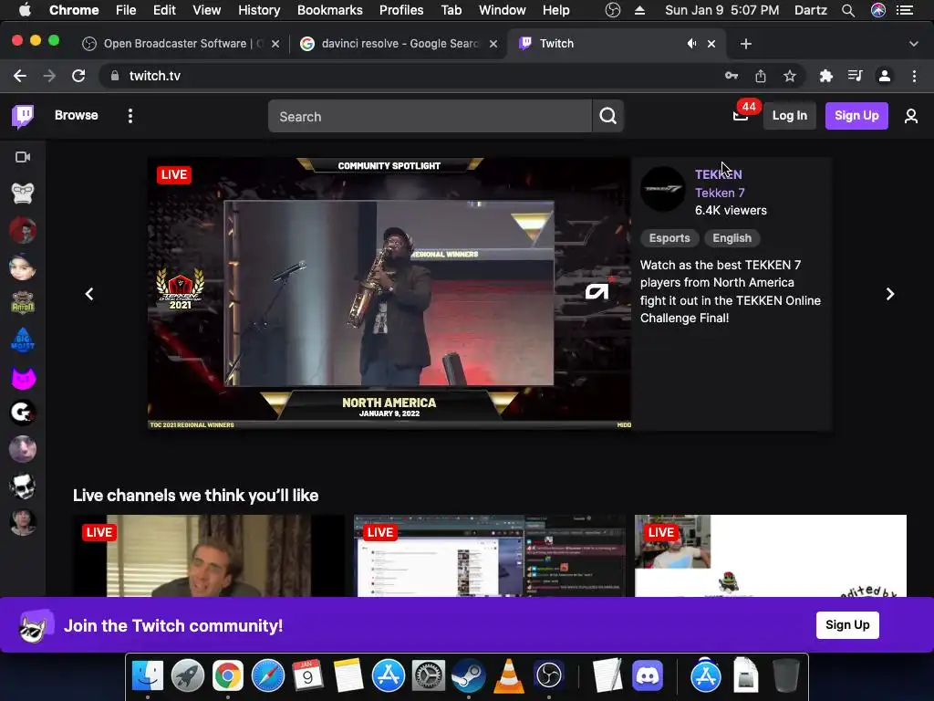Screen dimensions: 934x701
Task: Open the middle screen-share live stream thumbnail
Action: [490, 556]
